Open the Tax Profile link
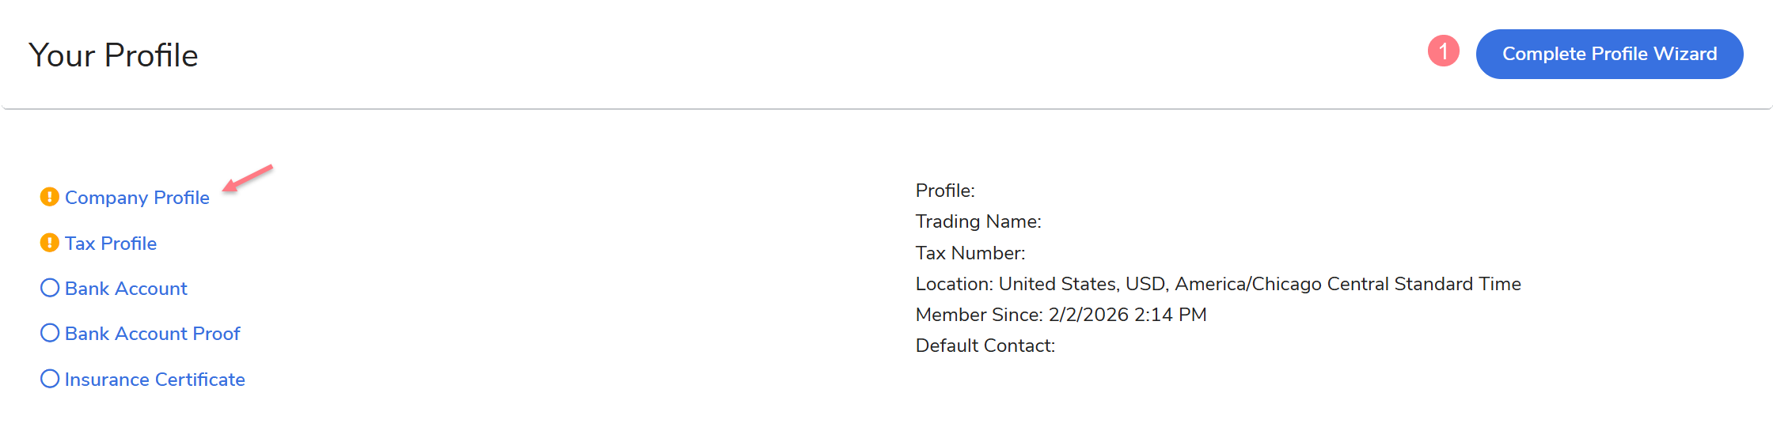 111,244
